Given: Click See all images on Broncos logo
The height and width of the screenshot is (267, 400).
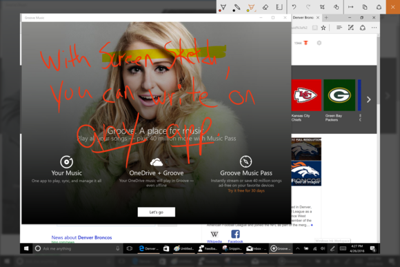Looking at the screenshot, I should point(307,182).
